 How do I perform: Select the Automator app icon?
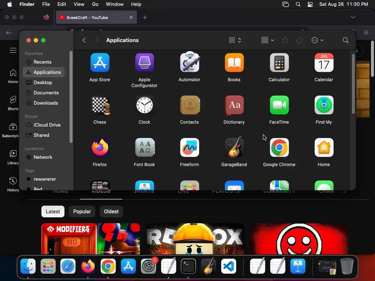click(x=189, y=62)
